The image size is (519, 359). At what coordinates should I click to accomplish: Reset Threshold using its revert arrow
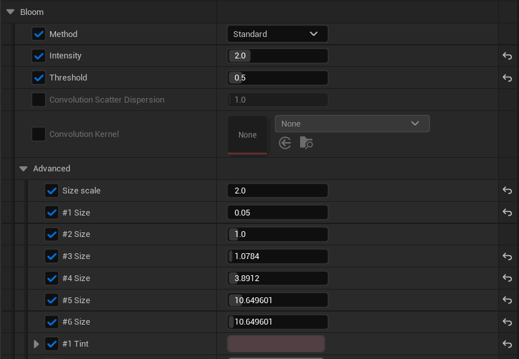pyautogui.click(x=507, y=78)
